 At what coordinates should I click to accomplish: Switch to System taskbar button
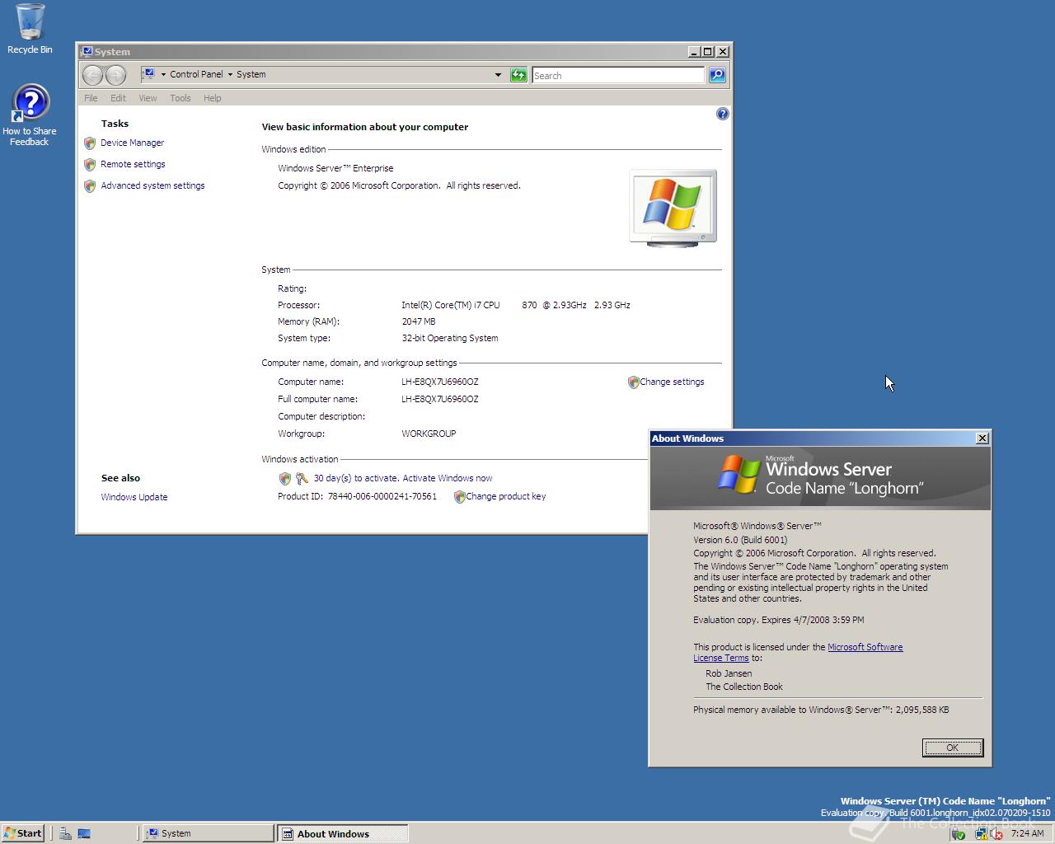pyautogui.click(x=209, y=833)
